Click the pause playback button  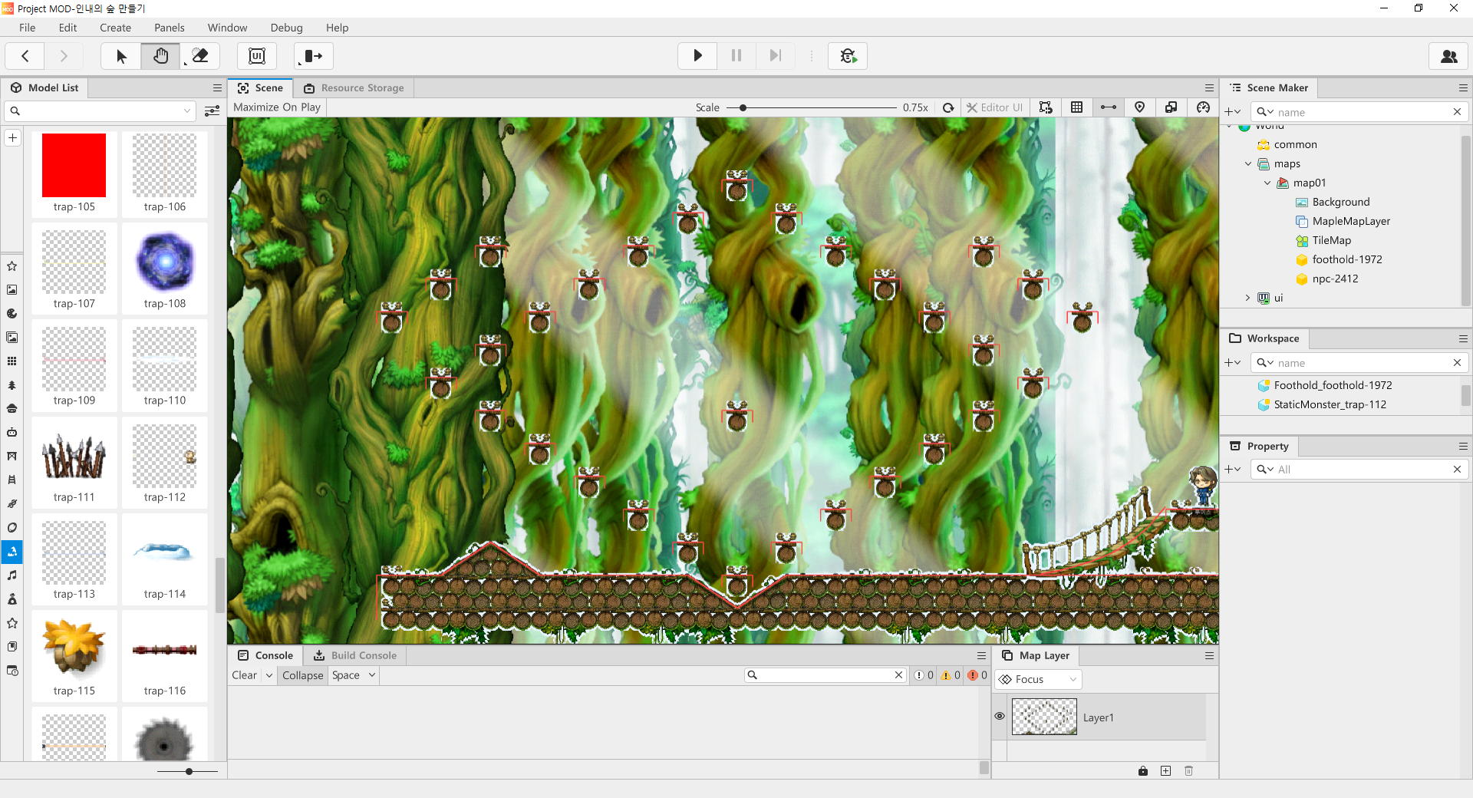(x=736, y=56)
